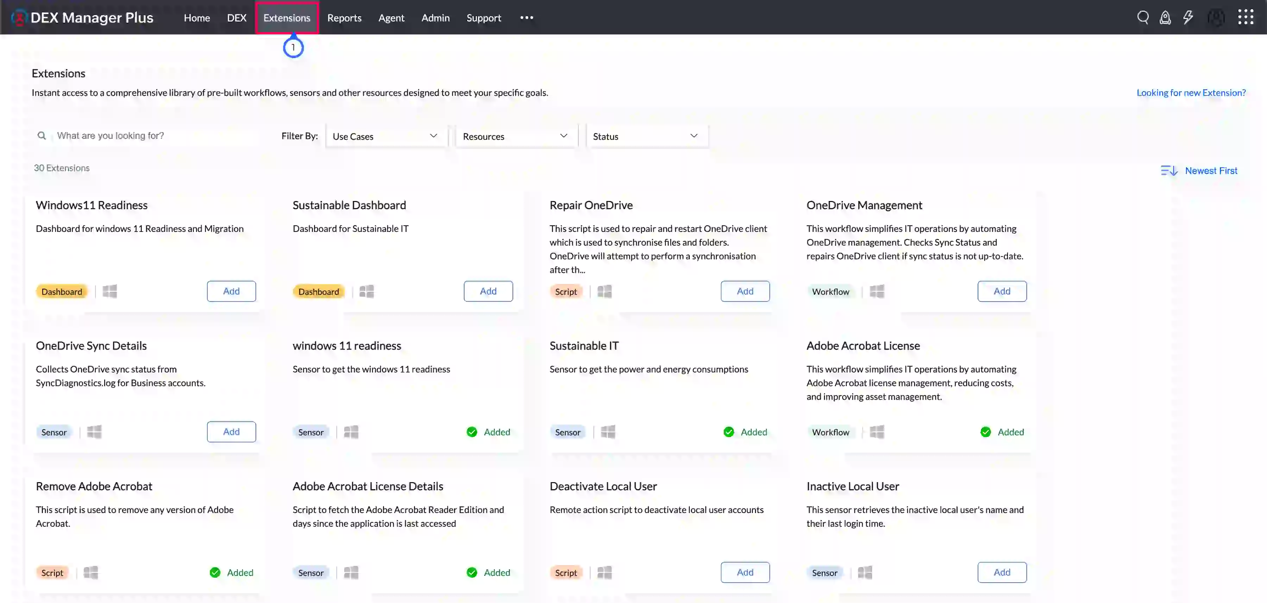Click Windows icon on Adobe Acrobat License card
Image resolution: width=1267 pixels, height=603 pixels.
click(x=876, y=432)
